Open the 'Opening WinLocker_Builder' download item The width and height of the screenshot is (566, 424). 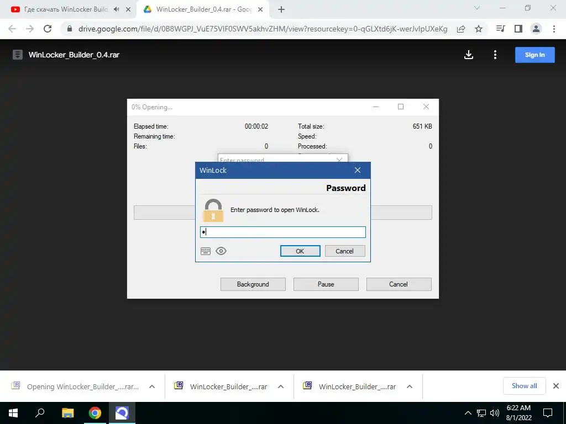75,386
